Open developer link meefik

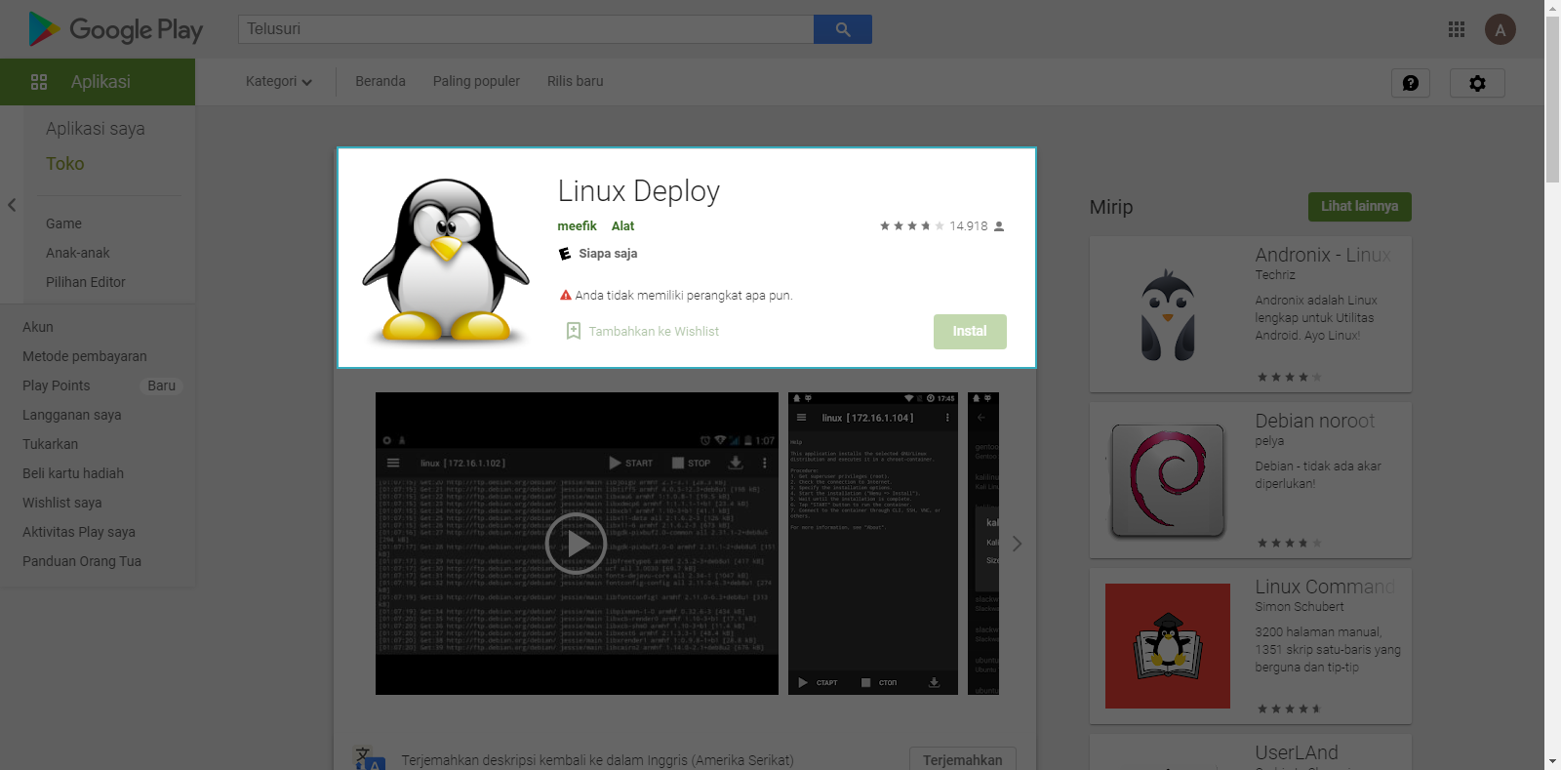click(577, 225)
